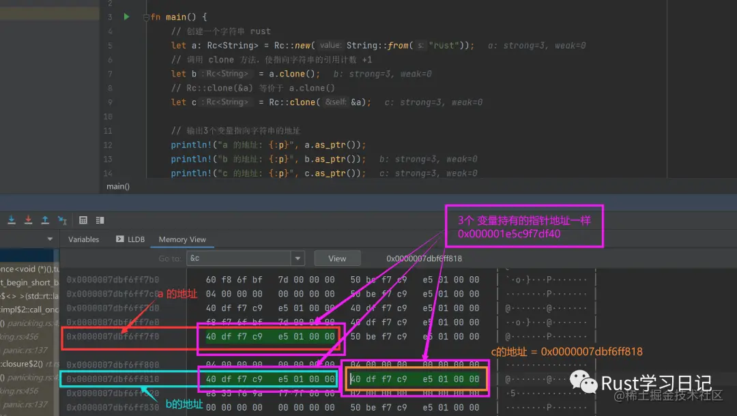Select the closure$2() stack frame
The height and width of the screenshot is (416, 737).
click(x=29, y=364)
